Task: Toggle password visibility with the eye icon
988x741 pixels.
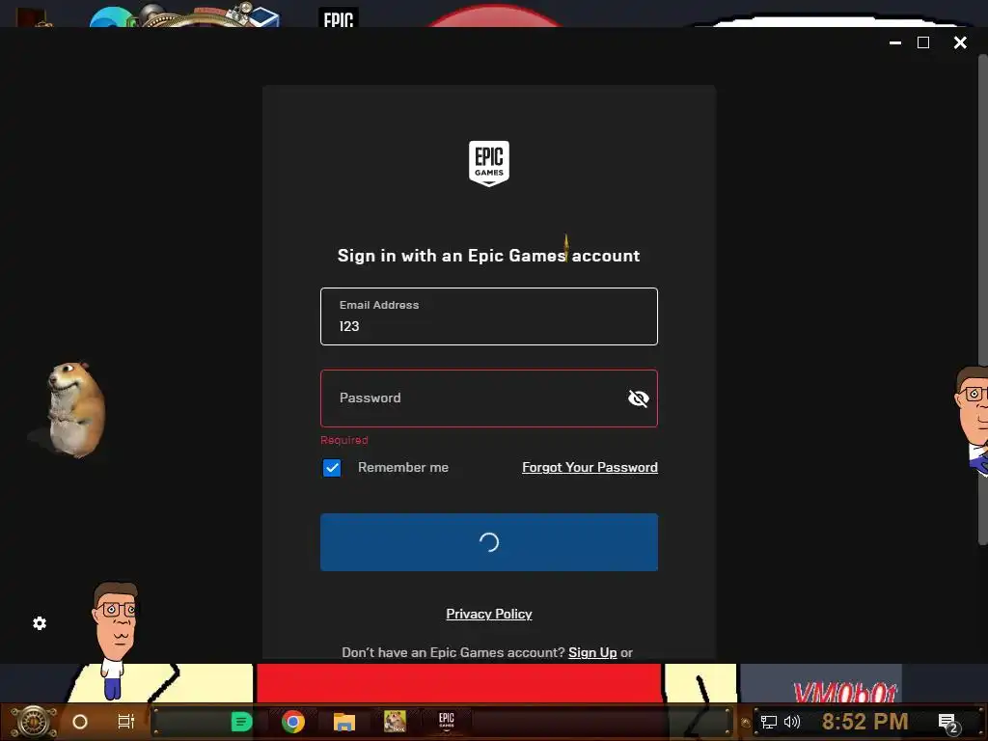Action: tap(639, 398)
